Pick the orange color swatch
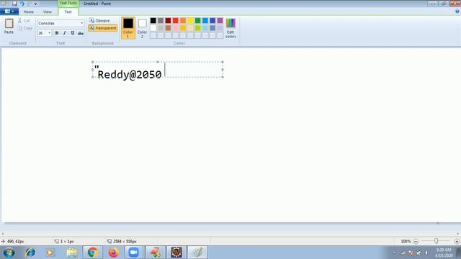 pyautogui.click(x=183, y=20)
